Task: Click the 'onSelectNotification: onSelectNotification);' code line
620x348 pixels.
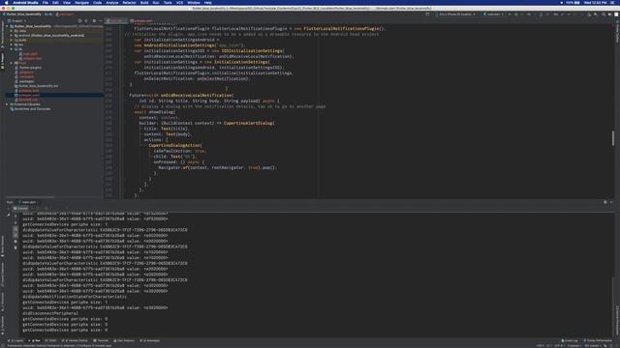Action: [197, 78]
